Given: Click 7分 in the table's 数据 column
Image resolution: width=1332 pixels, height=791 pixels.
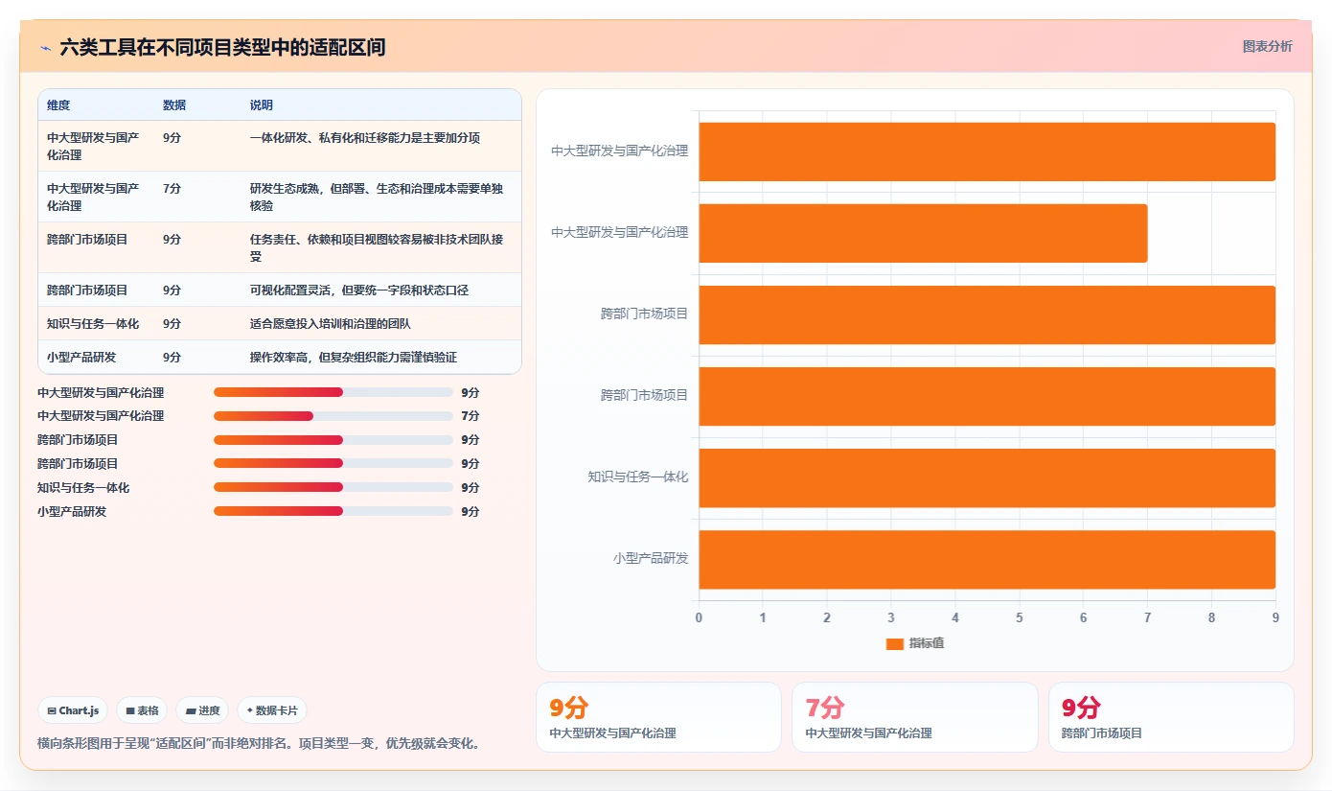Looking at the screenshot, I should [x=172, y=188].
